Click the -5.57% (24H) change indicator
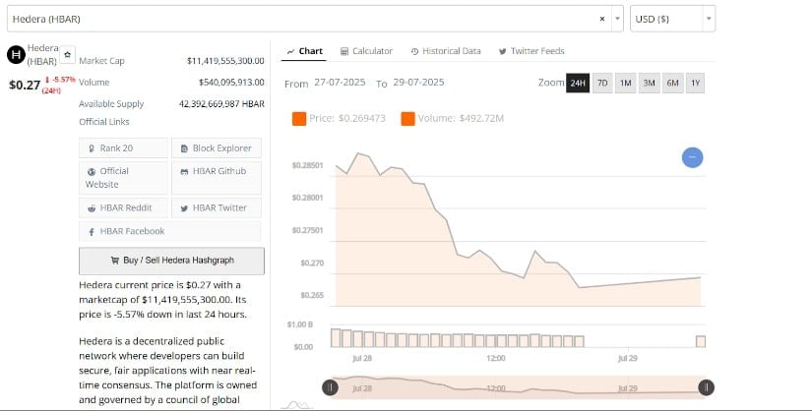Image resolution: width=812 pixels, height=411 pixels. 60,85
